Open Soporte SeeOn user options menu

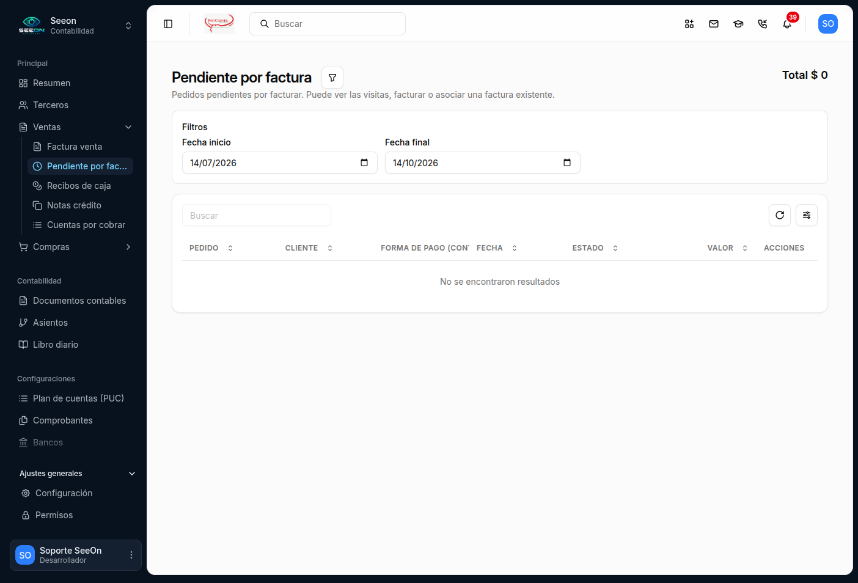coord(131,555)
